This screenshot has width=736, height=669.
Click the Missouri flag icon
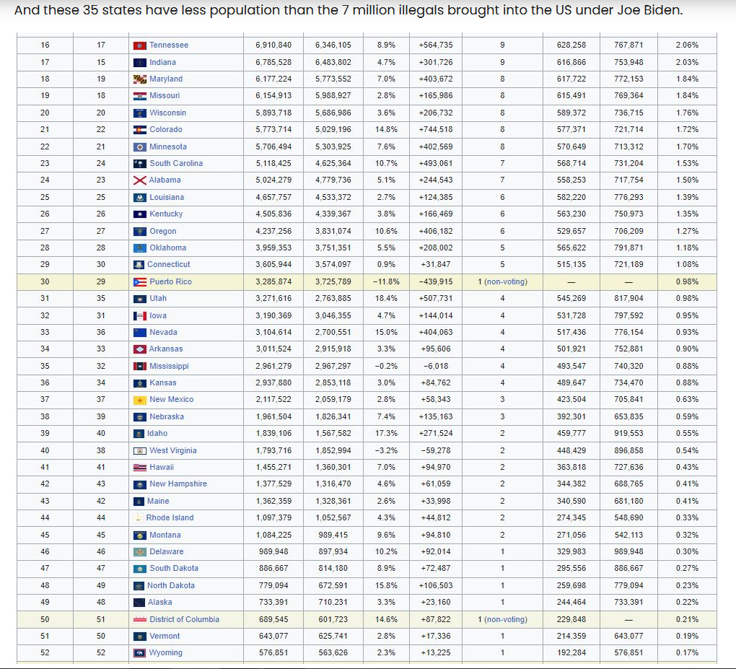tap(140, 96)
